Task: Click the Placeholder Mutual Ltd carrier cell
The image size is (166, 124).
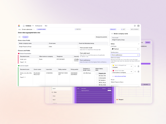Action: coord(39,79)
